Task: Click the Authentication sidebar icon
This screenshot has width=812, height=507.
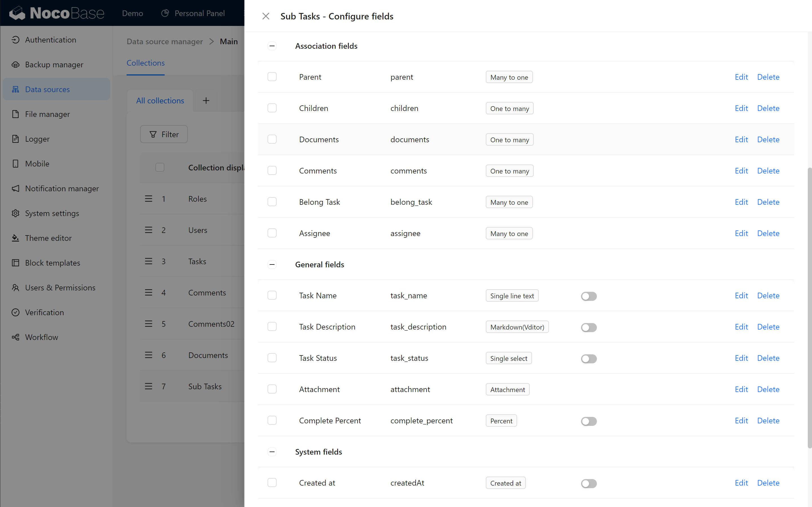Action: pos(16,40)
